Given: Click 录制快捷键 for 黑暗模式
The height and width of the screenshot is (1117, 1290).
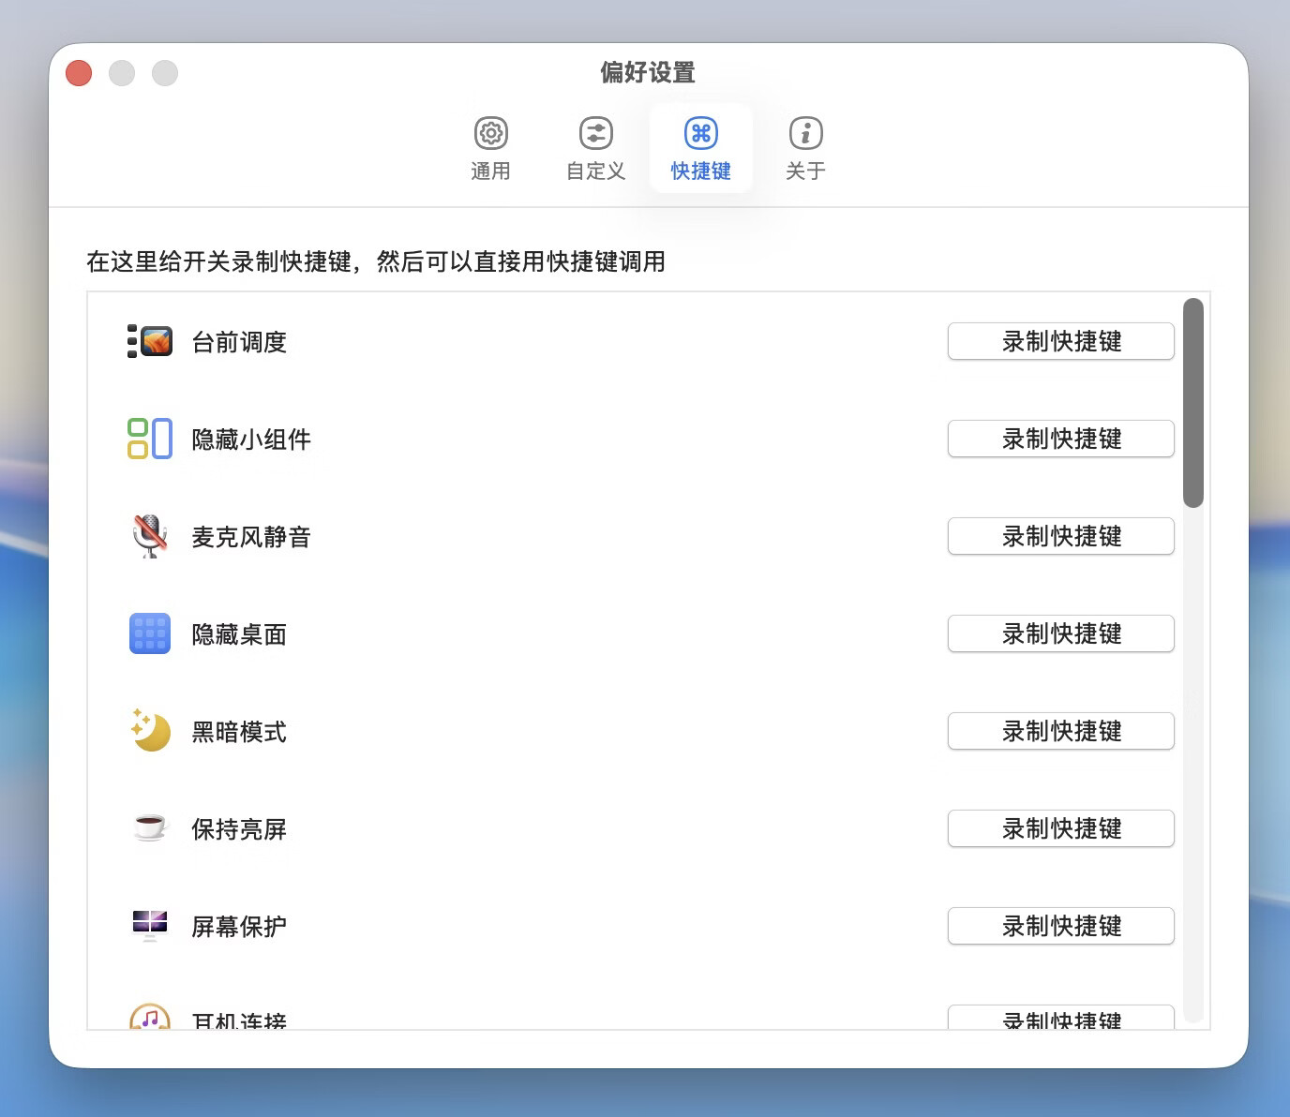Looking at the screenshot, I should (1060, 731).
